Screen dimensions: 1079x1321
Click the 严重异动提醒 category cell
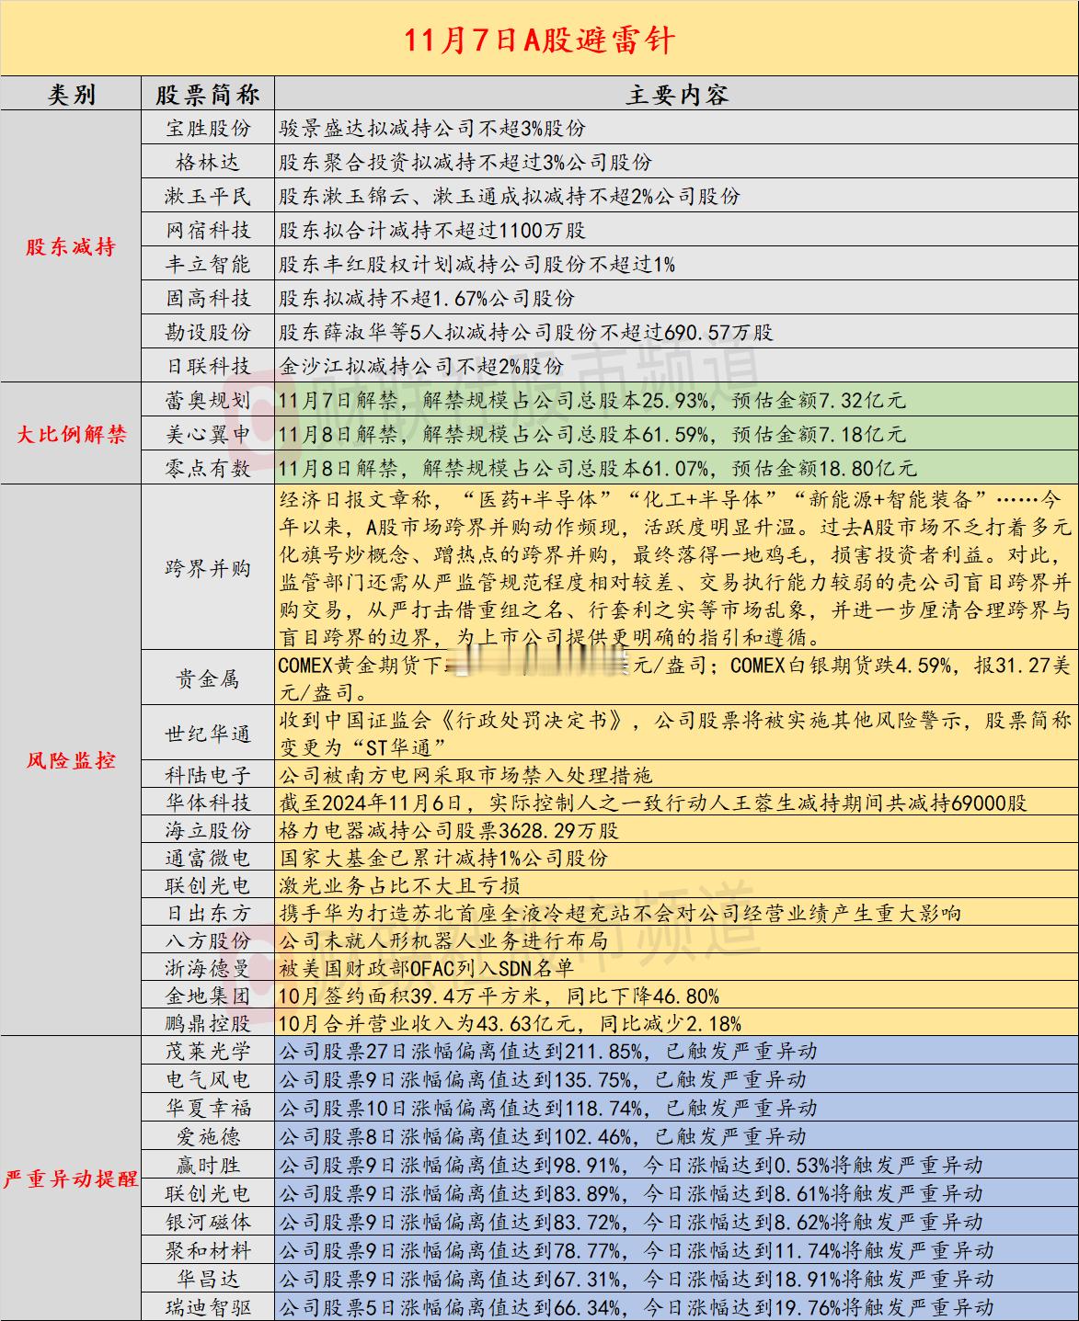click(x=71, y=1179)
